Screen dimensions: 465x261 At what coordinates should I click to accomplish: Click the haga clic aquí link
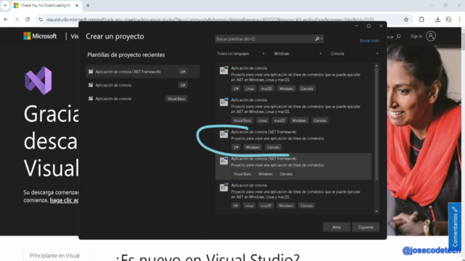coord(64,200)
